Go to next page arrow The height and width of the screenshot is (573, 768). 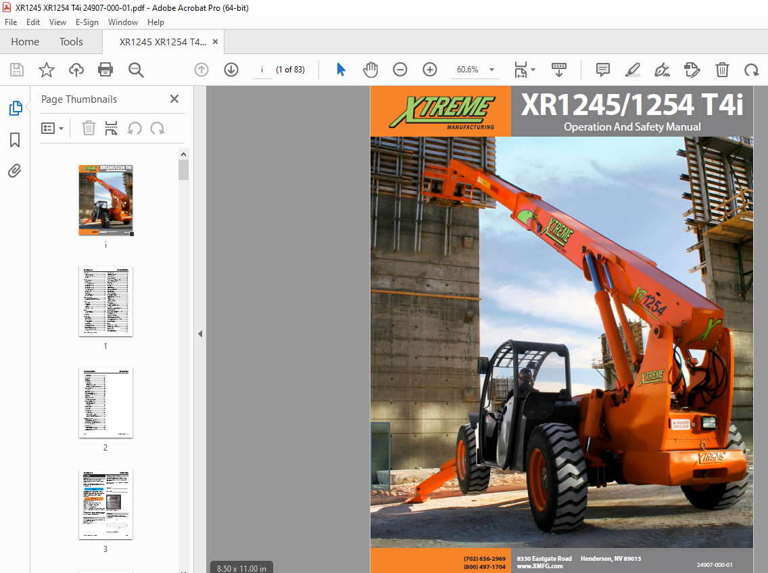231,70
